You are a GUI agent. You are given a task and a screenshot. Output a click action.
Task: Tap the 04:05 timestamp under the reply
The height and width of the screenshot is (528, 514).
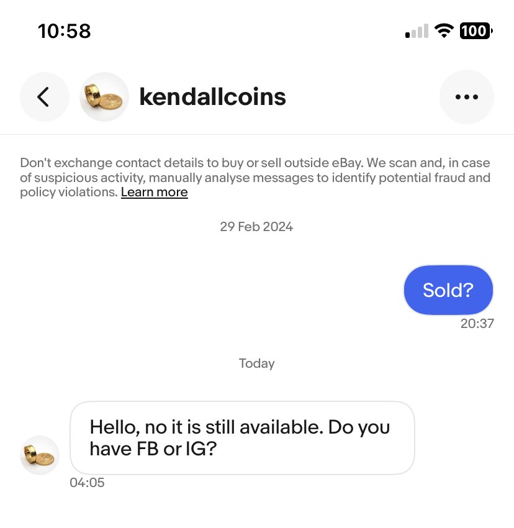87,483
